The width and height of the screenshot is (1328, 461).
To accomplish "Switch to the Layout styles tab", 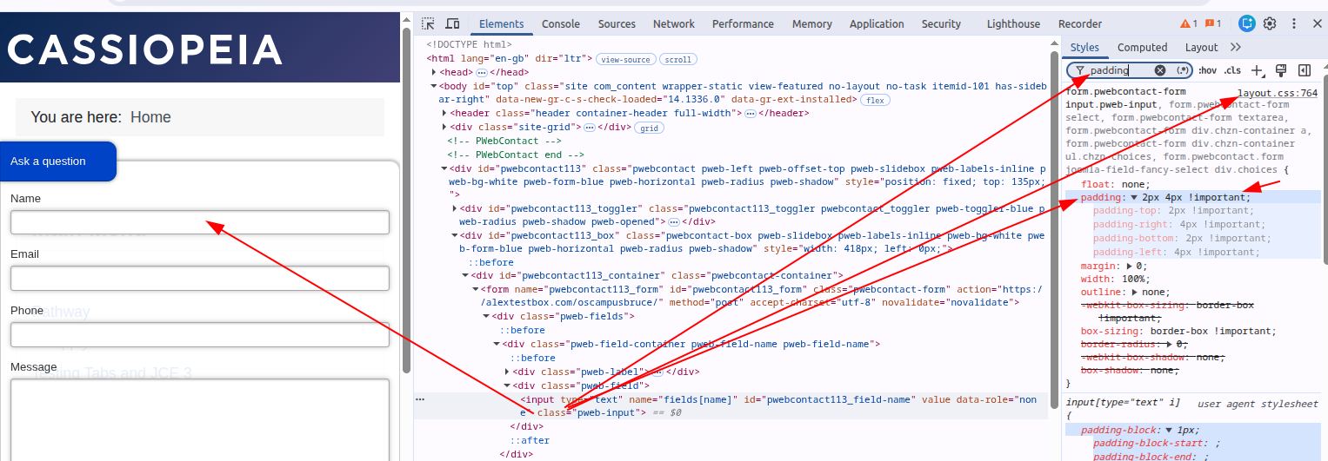I will click(1201, 47).
